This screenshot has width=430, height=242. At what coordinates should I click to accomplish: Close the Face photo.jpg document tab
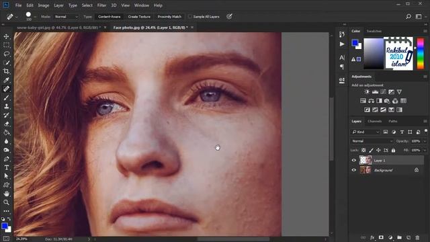pos(192,28)
